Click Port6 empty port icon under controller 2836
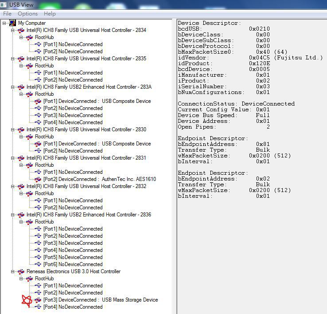The height and width of the screenshot is (314, 327). tap(38, 264)
